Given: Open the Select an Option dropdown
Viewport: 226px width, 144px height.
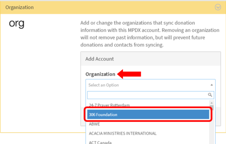Looking at the screenshot, I should (x=150, y=85).
